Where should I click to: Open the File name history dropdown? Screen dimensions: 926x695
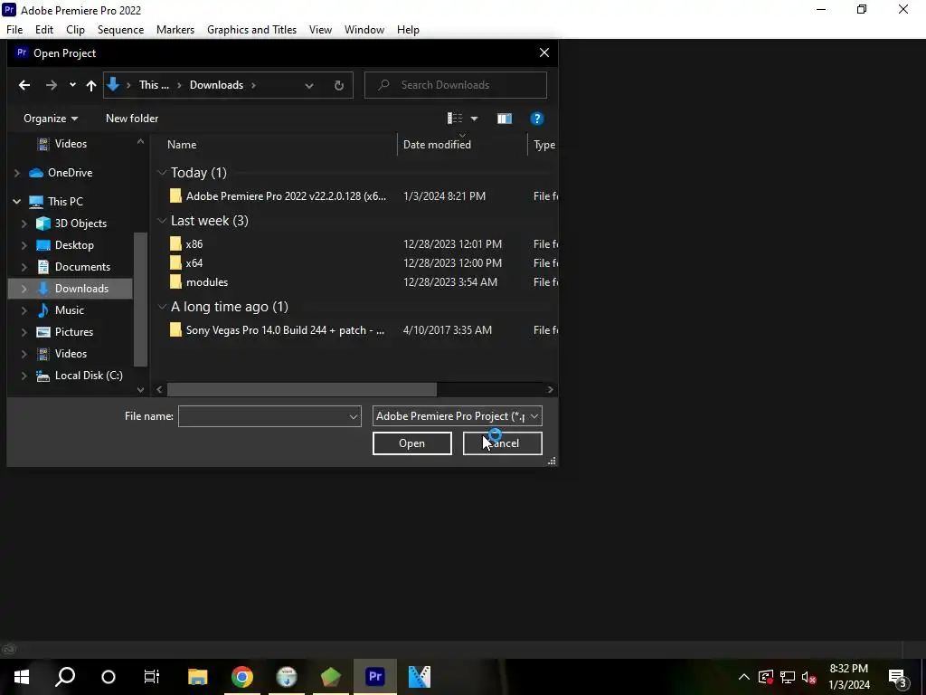point(354,416)
